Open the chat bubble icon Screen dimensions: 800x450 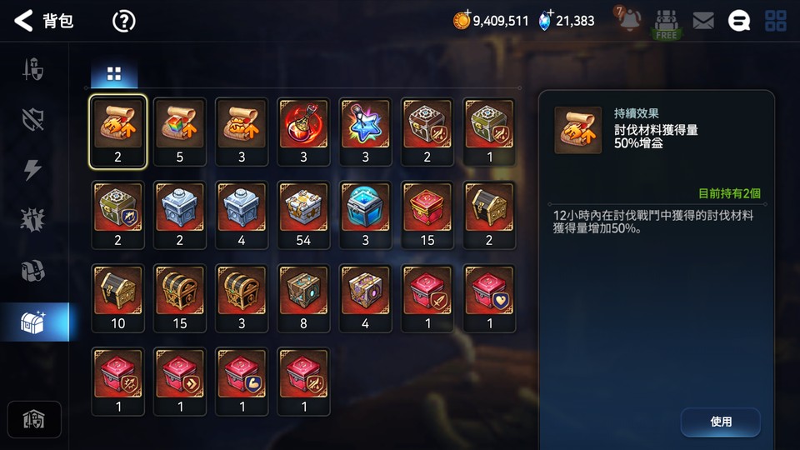[x=739, y=21]
